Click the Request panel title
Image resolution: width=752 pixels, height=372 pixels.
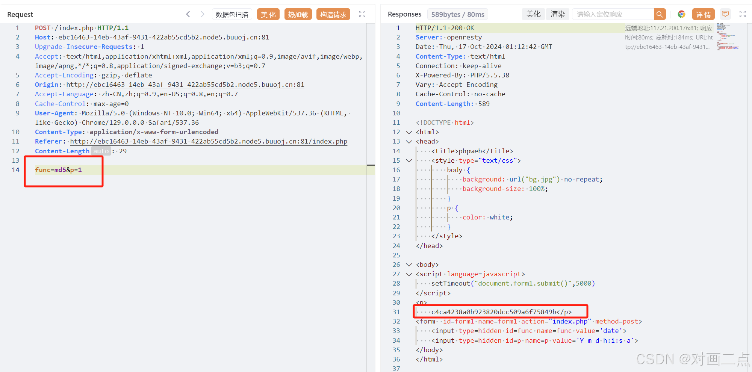tap(20, 14)
